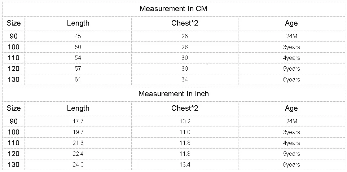Select the 6years cell in Inch table
Viewport: 347px width, 172px height.
(291, 164)
